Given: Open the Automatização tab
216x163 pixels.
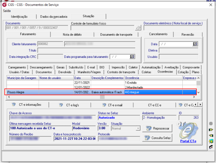Looking at the screenshot, I should click(x=151, y=67).
